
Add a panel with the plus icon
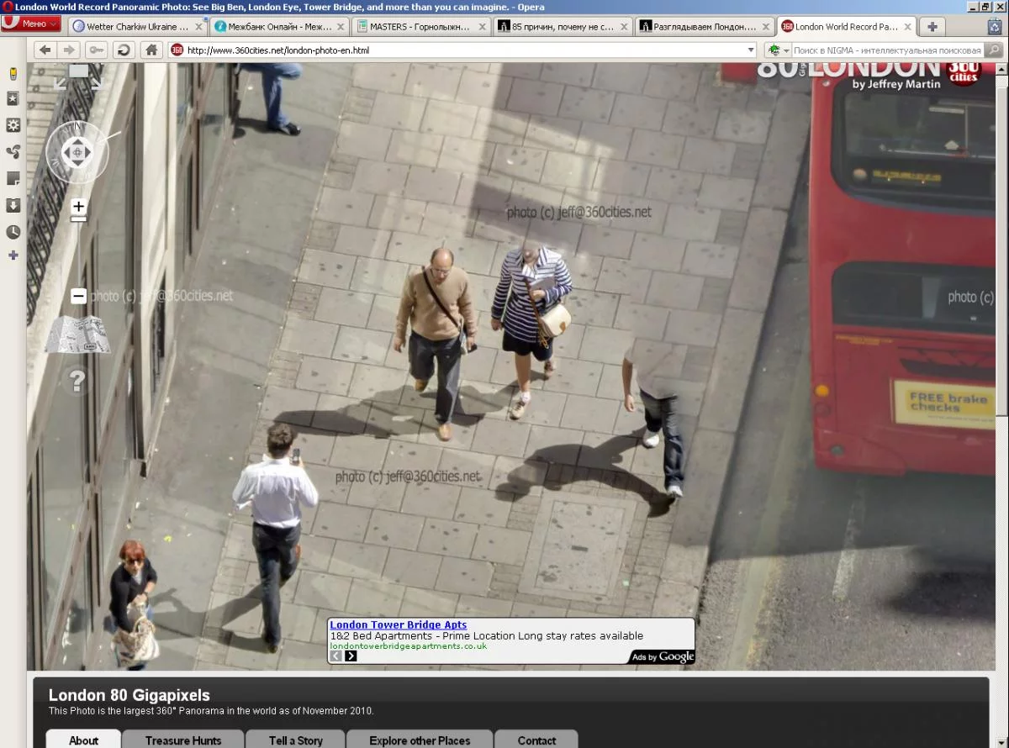[13, 255]
